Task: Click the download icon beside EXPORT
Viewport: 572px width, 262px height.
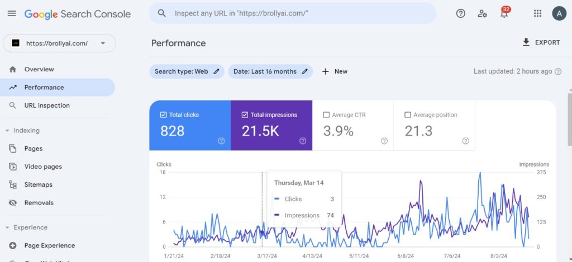Action: click(x=526, y=42)
